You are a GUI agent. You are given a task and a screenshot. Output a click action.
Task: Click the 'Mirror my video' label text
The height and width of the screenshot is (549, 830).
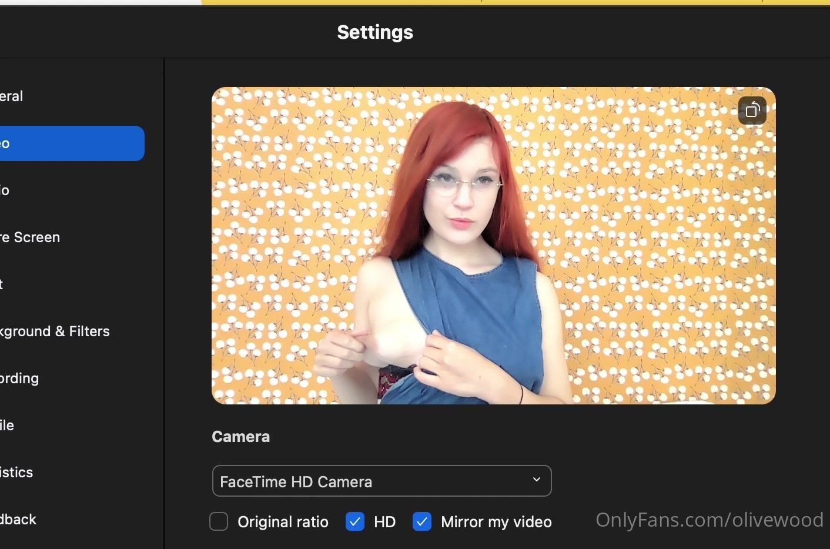point(496,522)
